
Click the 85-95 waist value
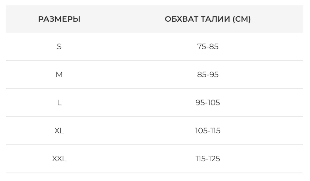click(208, 74)
